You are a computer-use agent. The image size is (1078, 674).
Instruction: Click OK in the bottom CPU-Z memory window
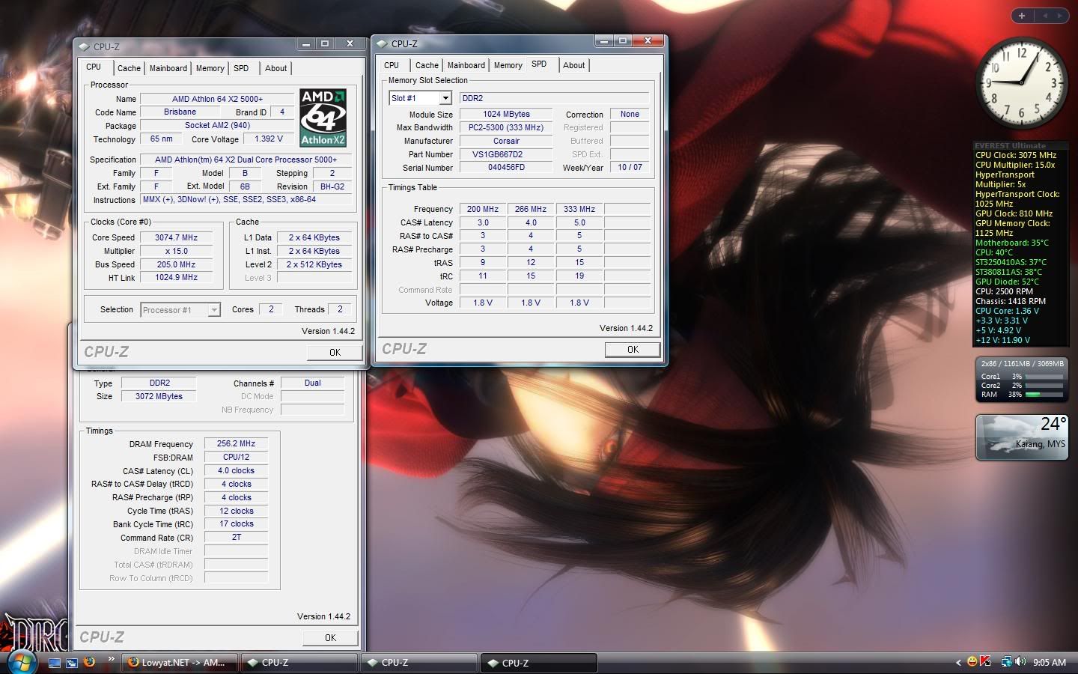(330, 637)
